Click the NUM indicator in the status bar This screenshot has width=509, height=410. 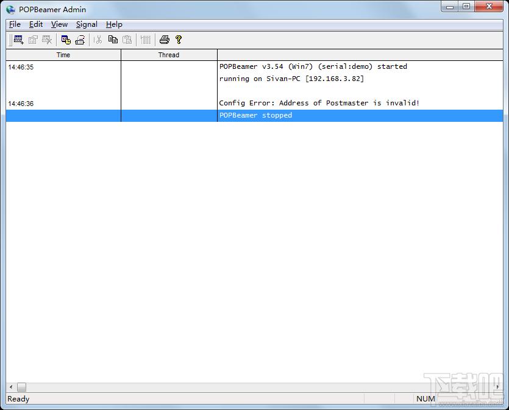point(425,398)
